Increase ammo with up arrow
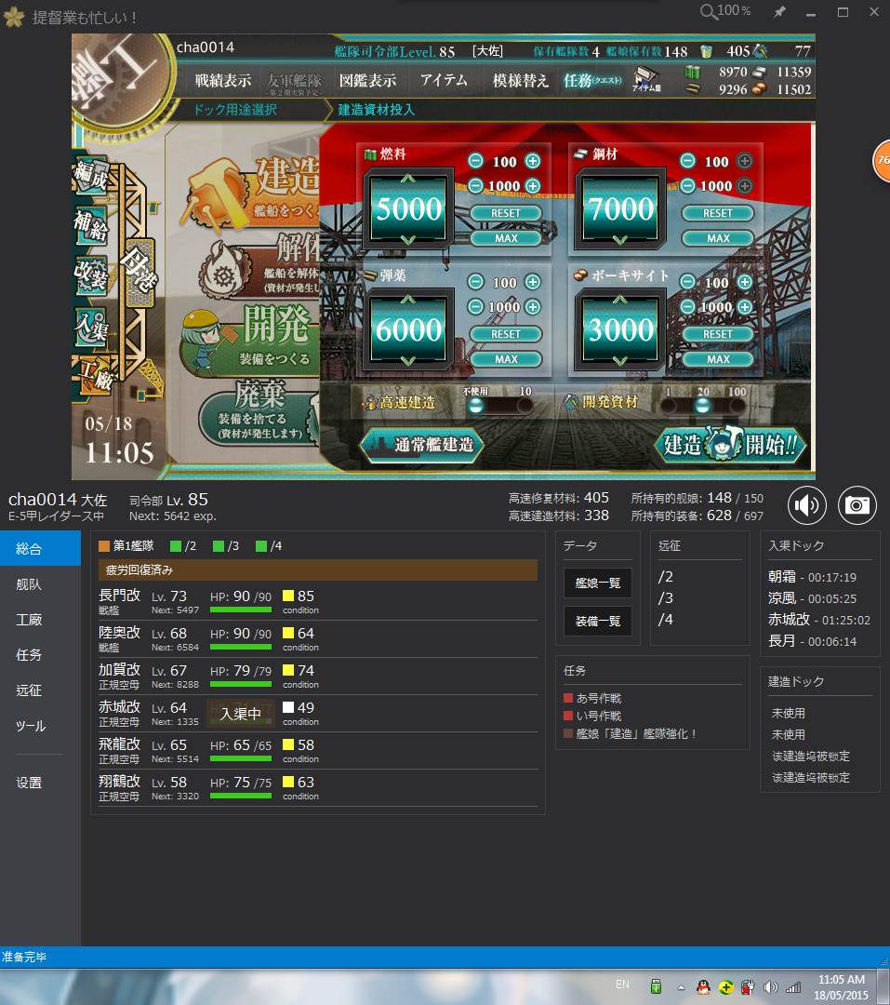 [x=408, y=300]
